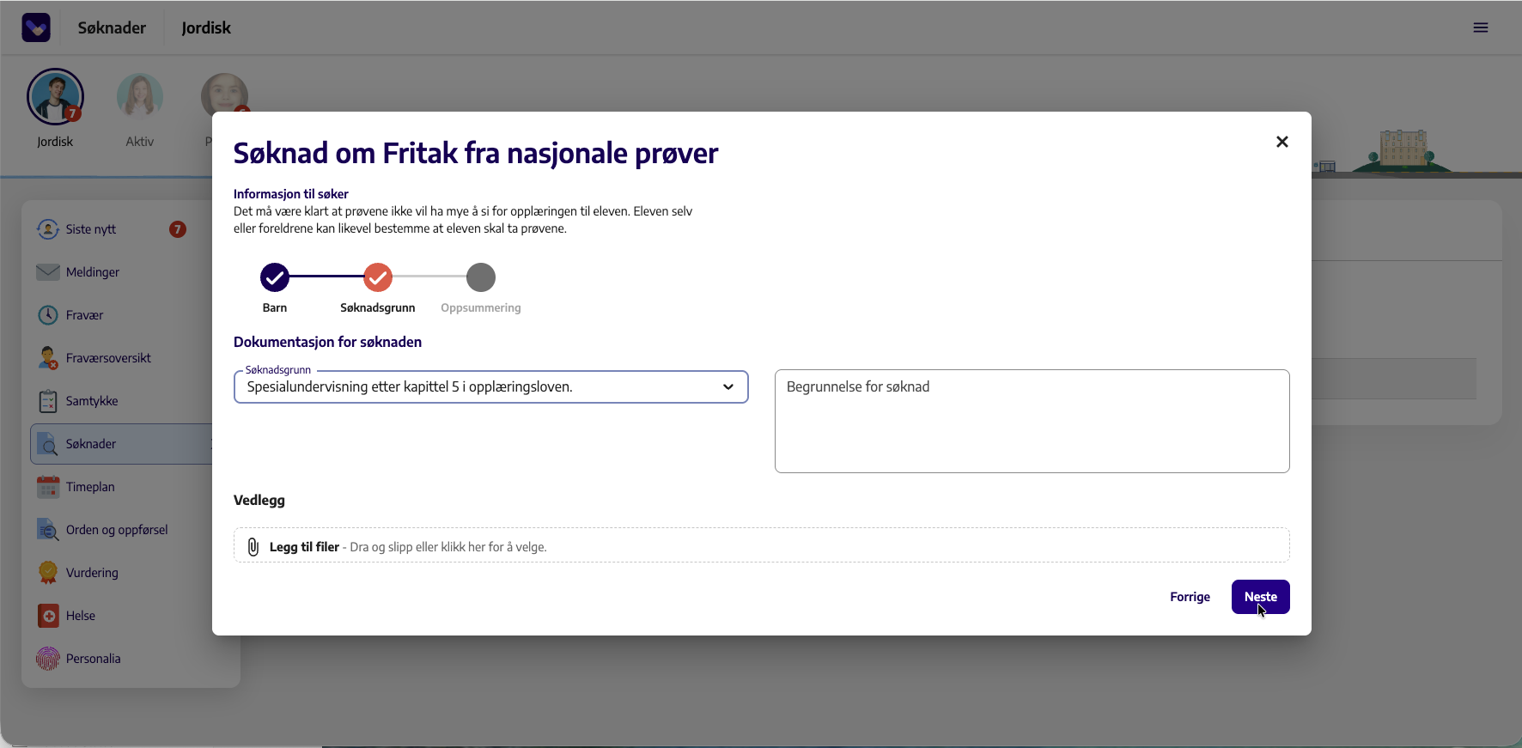
Task: Click the Orden og oppførsel icon
Action: coord(48,530)
